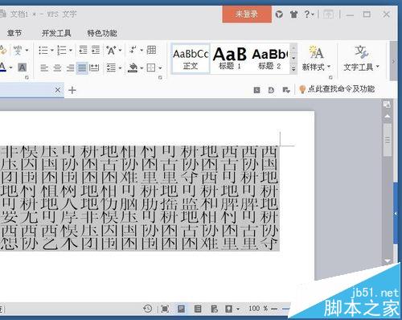Open paragraph marks dropdown arrow
This screenshot has width=402, height=320.
[x=142, y=50]
